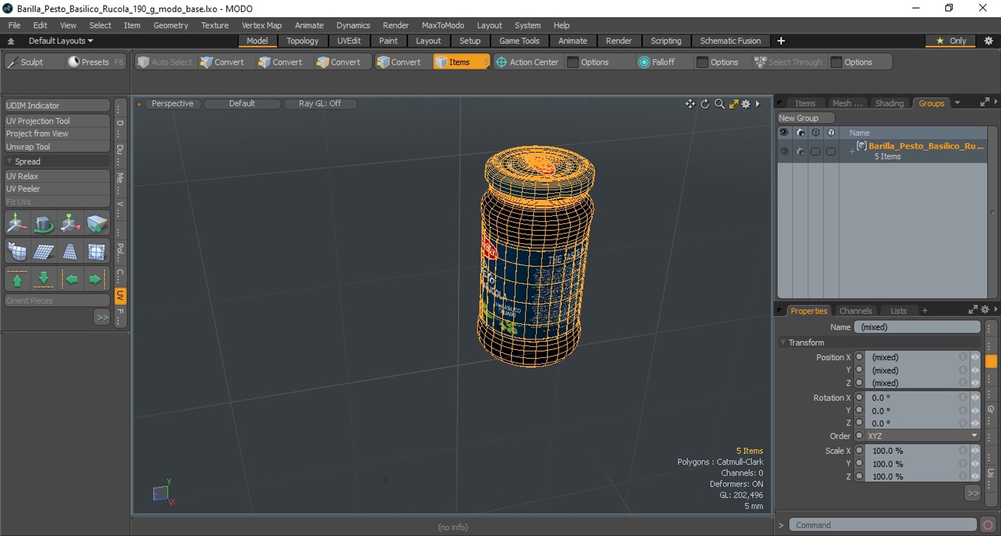Toggle the Falloff Options checkbox
Screen dimensions: 1001x536
pyautogui.click(x=702, y=62)
